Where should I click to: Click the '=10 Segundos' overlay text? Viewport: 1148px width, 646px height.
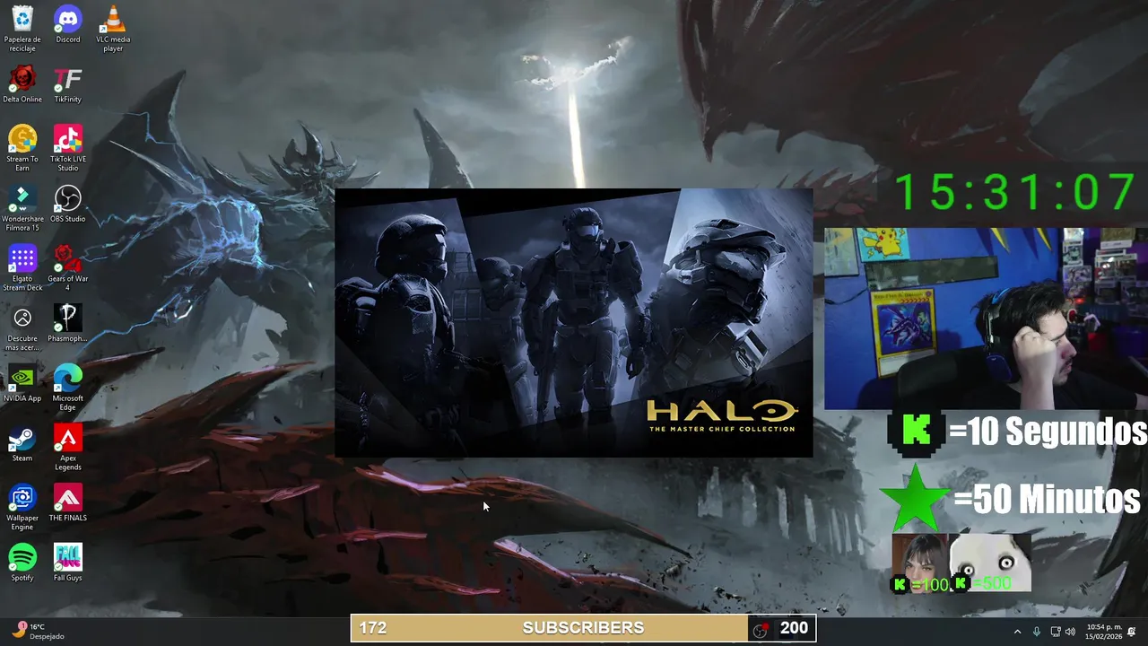tap(1048, 432)
